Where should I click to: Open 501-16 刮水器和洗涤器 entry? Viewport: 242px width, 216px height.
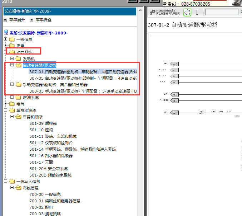(x=51, y=156)
